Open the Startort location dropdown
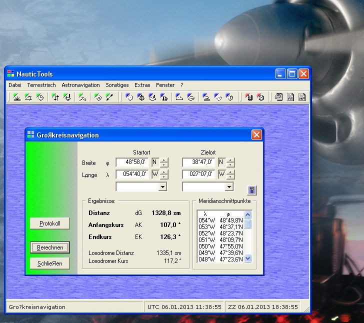Viewport: 364px width, 323px height. [x=162, y=186]
